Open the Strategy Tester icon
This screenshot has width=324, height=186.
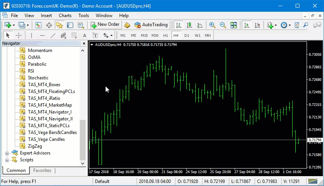click(x=81, y=25)
